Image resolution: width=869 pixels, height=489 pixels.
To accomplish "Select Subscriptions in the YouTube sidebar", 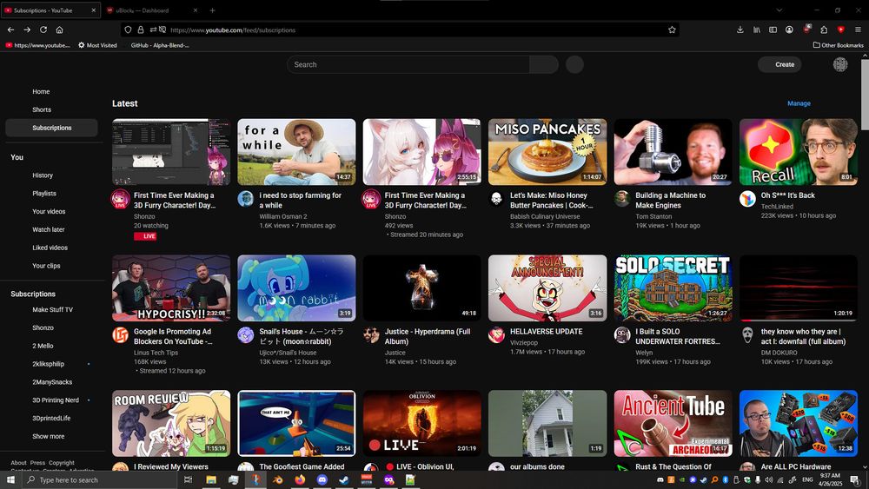I will point(51,128).
